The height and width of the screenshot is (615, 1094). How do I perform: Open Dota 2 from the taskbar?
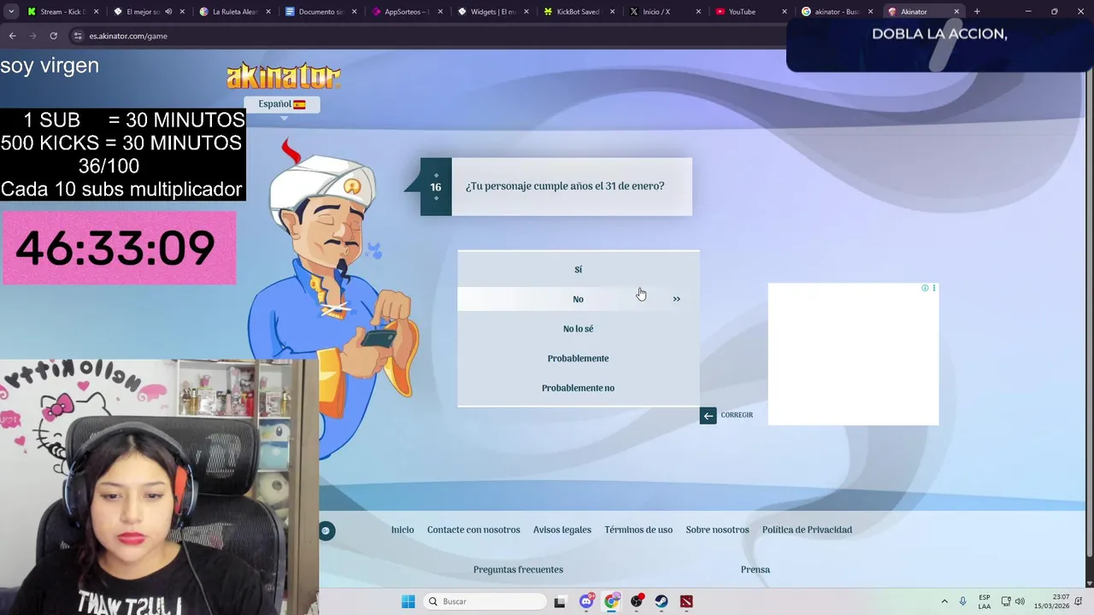click(686, 601)
